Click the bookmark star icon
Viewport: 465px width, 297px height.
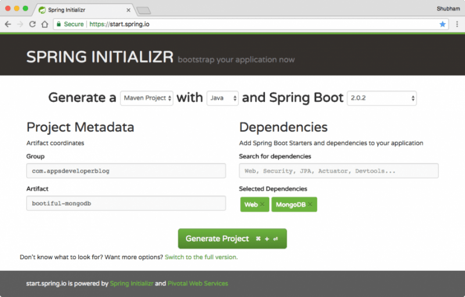443,24
